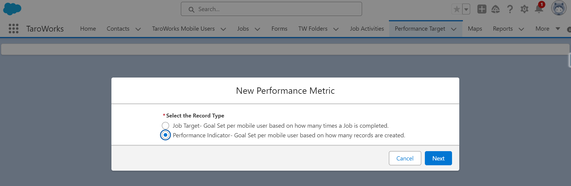The width and height of the screenshot is (571, 186).
Task: Open user profile avatar
Action: (559, 8)
